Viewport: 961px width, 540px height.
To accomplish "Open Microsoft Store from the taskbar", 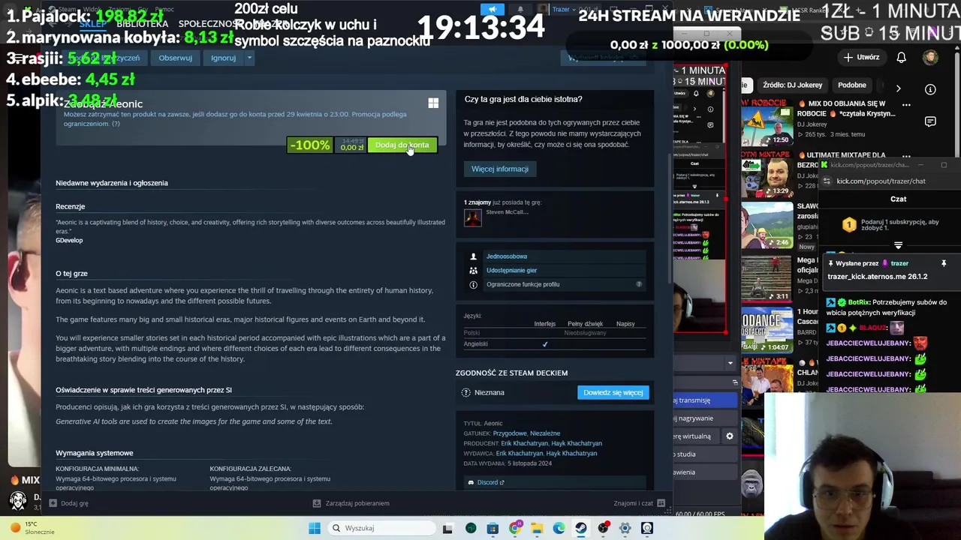I will coord(493,528).
